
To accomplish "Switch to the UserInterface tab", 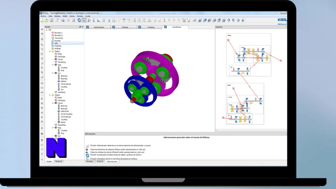I will pos(98,27).
